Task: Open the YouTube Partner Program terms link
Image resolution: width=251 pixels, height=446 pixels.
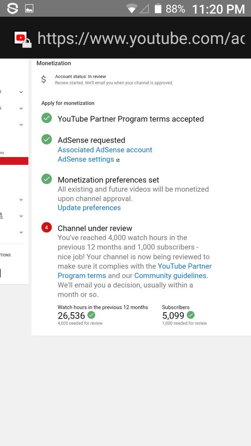Action: pos(135,271)
